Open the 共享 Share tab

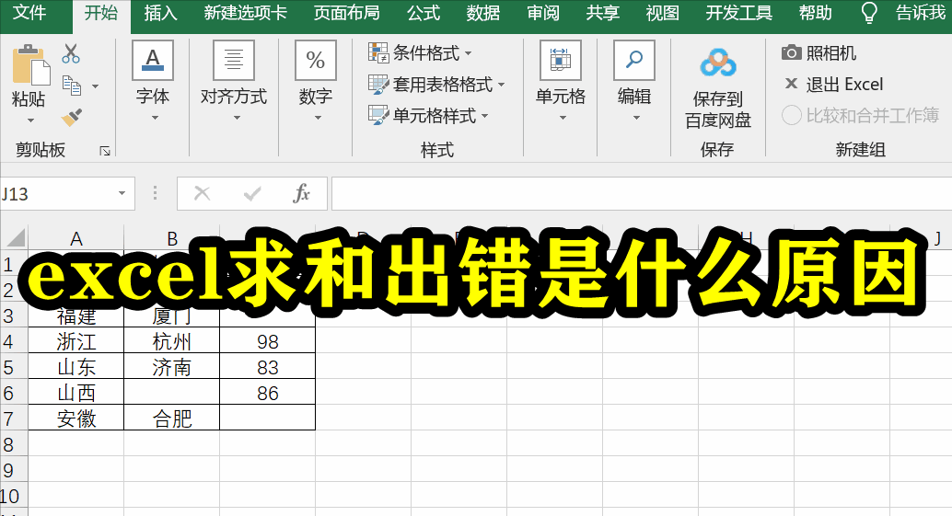[602, 13]
